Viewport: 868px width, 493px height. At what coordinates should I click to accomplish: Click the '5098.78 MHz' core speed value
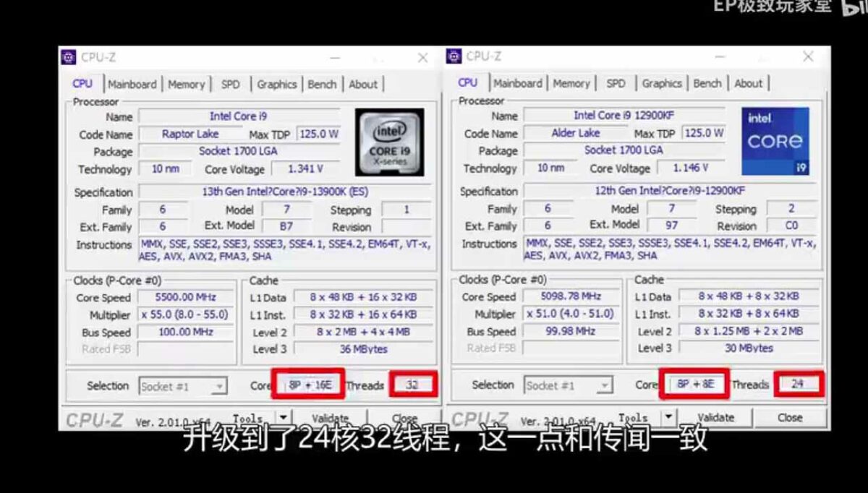click(x=571, y=296)
